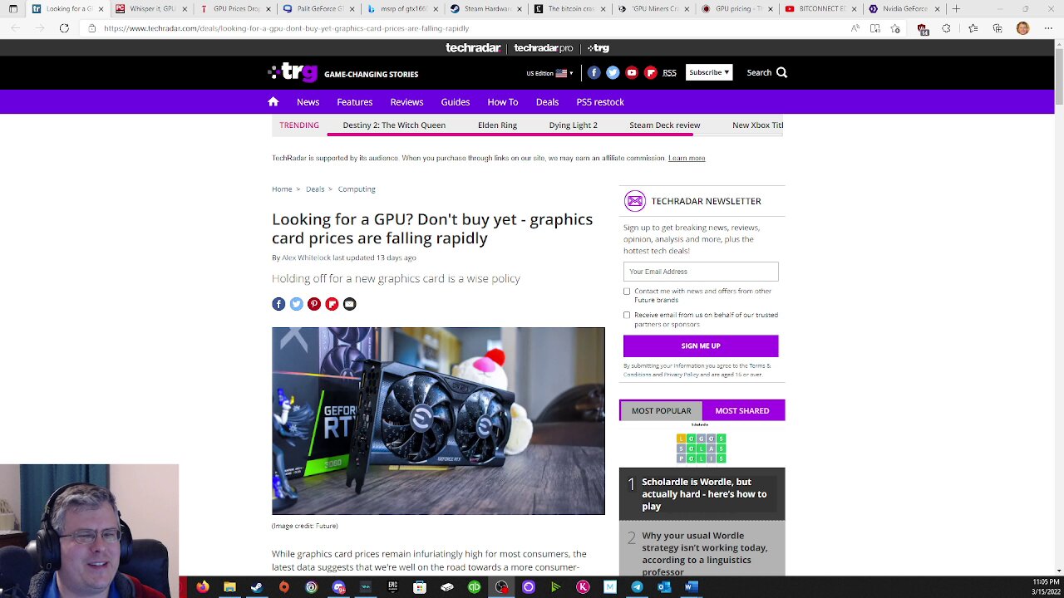Switch to 'Steam Hardware' browser tab
The image size is (1064, 598).
[486, 9]
